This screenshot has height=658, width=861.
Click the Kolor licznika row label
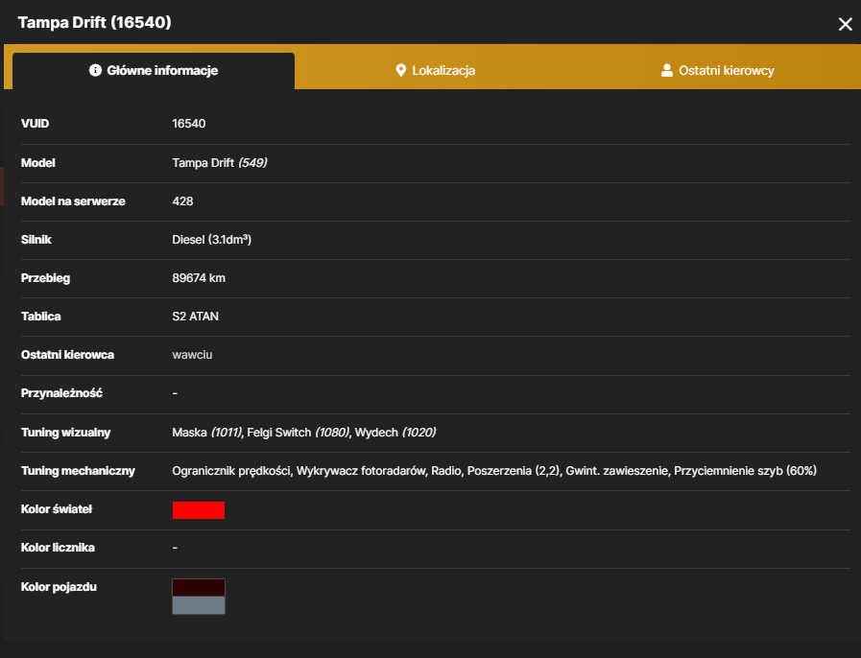(x=58, y=548)
